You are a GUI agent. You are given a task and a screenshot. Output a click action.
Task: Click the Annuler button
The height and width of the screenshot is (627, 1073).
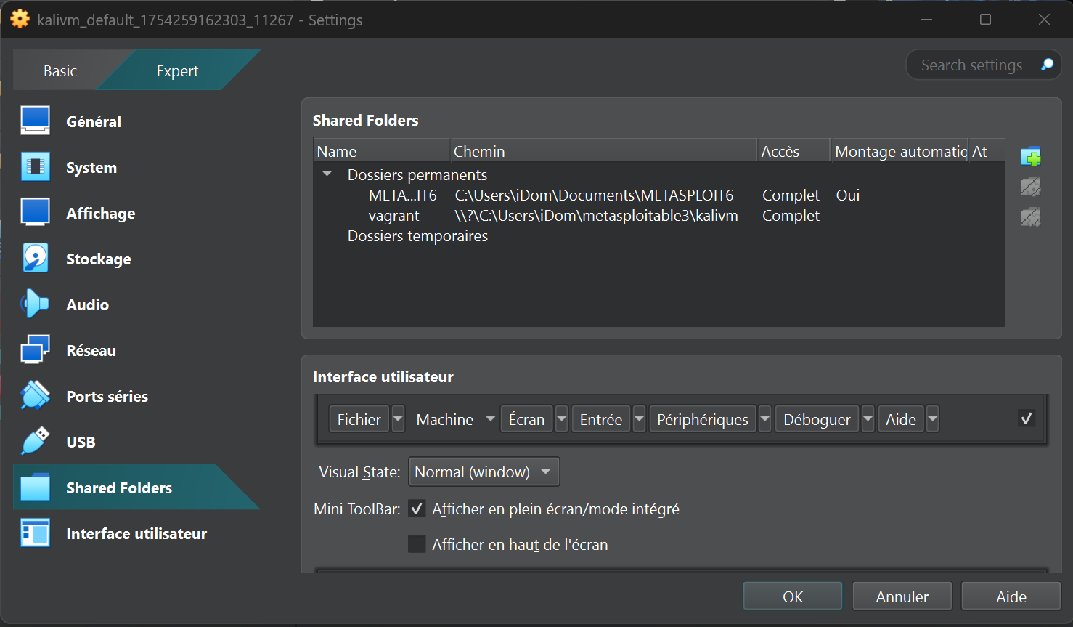pos(902,596)
